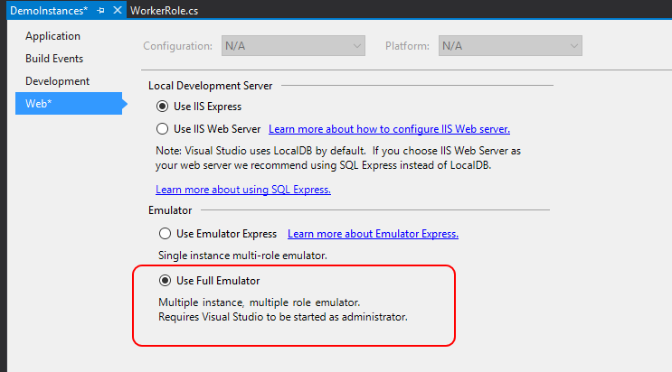Click the LocalDB note text
The height and width of the screenshot is (372, 672).
(338, 158)
